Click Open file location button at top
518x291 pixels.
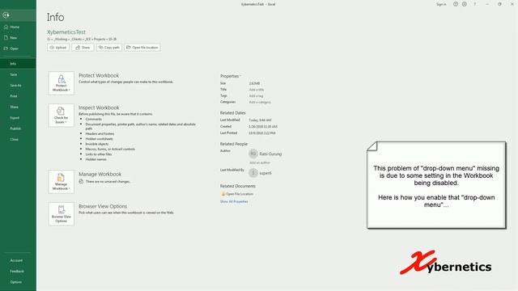tap(142, 48)
